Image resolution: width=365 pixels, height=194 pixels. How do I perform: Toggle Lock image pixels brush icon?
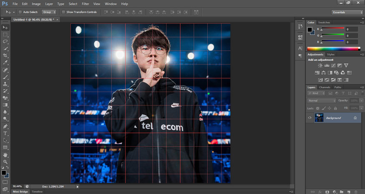[x=324, y=108]
